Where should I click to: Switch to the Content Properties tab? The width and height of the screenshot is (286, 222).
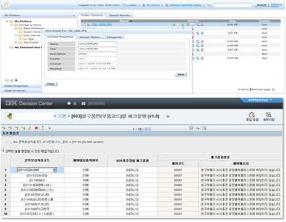click(60, 37)
